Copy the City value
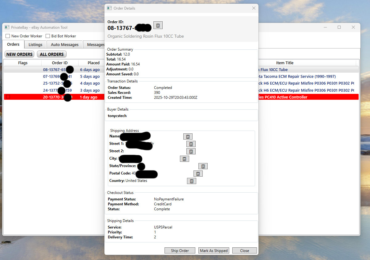370x260 pixels. (x=184, y=159)
